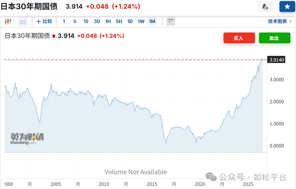Select the 5 minute interval
Image resolution: width=296 pixels, height=189 pixels.
pos(75,21)
